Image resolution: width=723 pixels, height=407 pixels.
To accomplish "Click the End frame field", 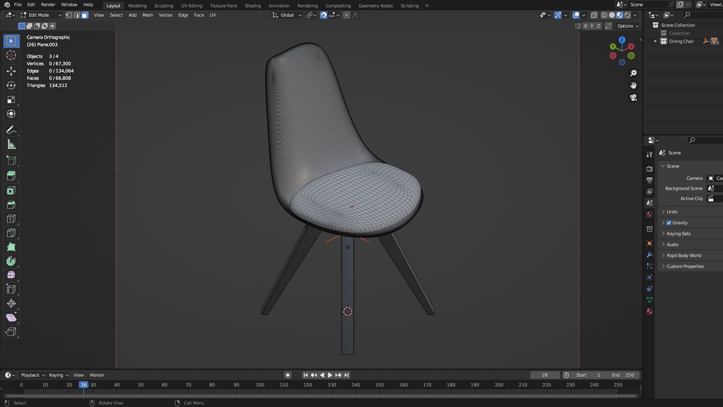I will [623, 375].
